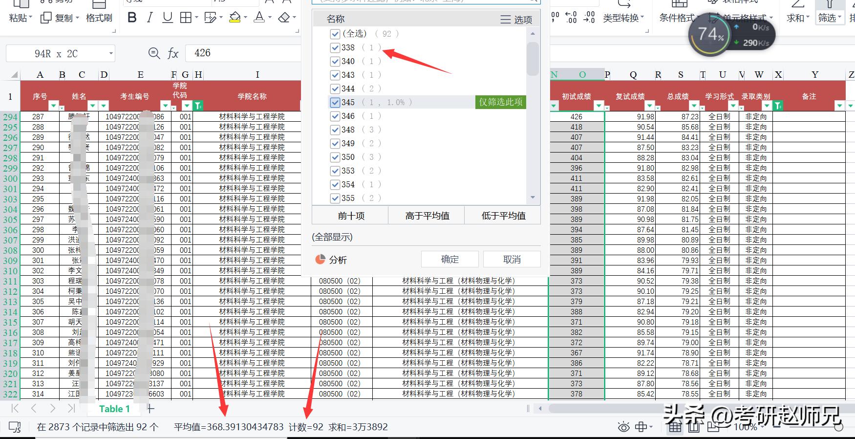Select column header I

pos(257,75)
